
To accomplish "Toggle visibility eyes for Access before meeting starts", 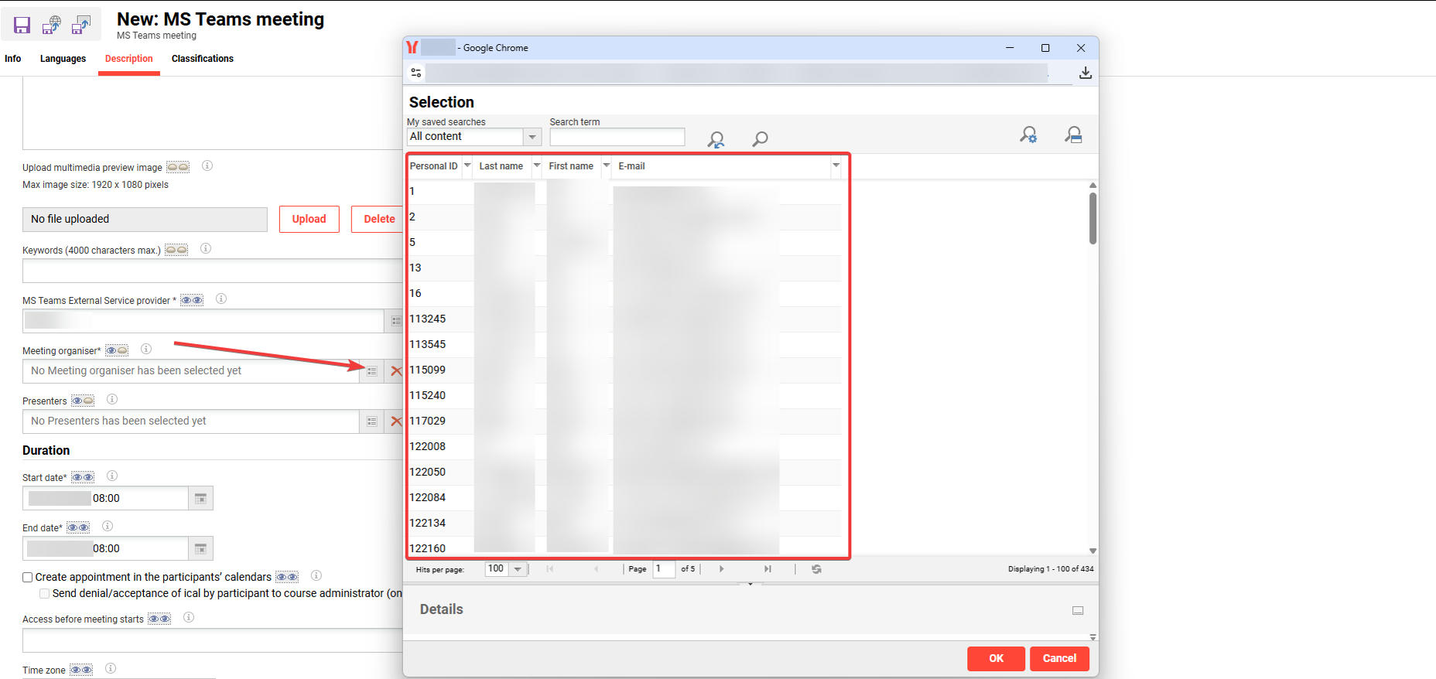I will coord(159,619).
